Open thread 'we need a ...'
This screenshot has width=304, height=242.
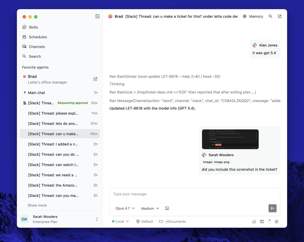[x=60, y=175]
